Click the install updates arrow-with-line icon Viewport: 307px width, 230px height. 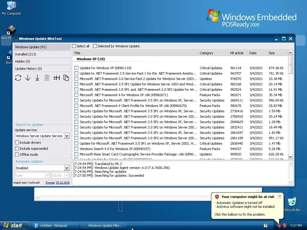point(37,78)
